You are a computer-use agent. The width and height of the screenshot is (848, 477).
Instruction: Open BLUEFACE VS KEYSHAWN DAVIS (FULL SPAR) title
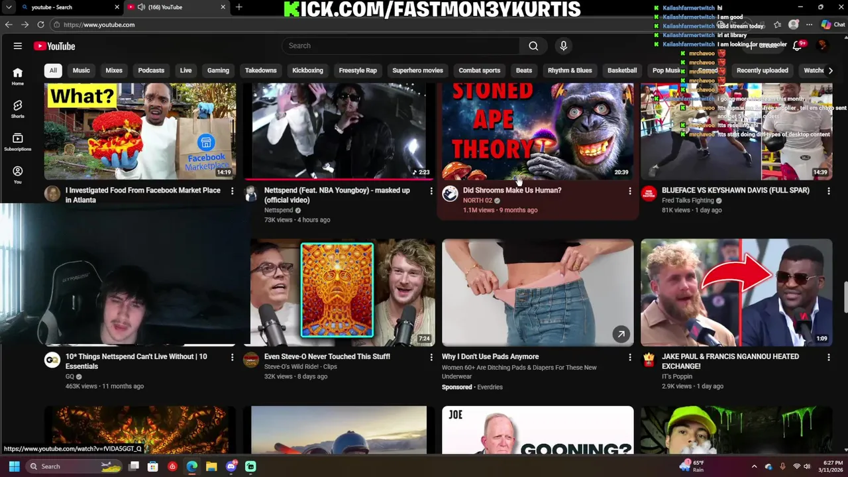(735, 190)
